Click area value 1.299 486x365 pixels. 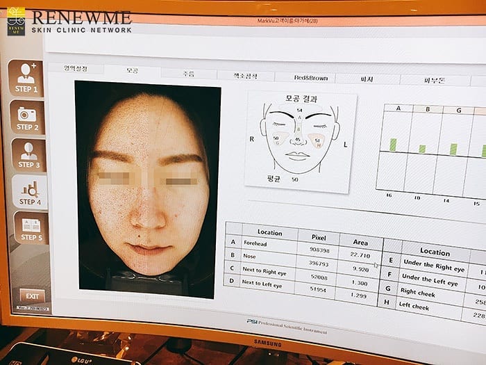359,295
